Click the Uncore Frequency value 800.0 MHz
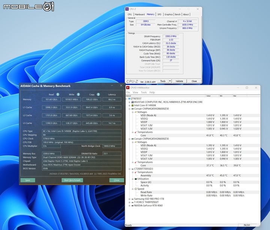Viewport: 270px width, 230px height. 187,28
